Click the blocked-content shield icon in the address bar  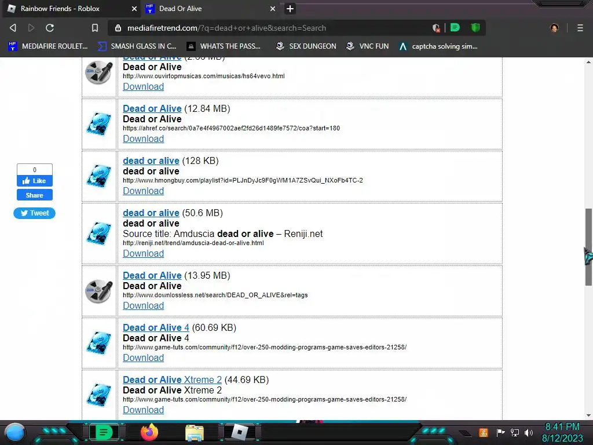(x=436, y=28)
